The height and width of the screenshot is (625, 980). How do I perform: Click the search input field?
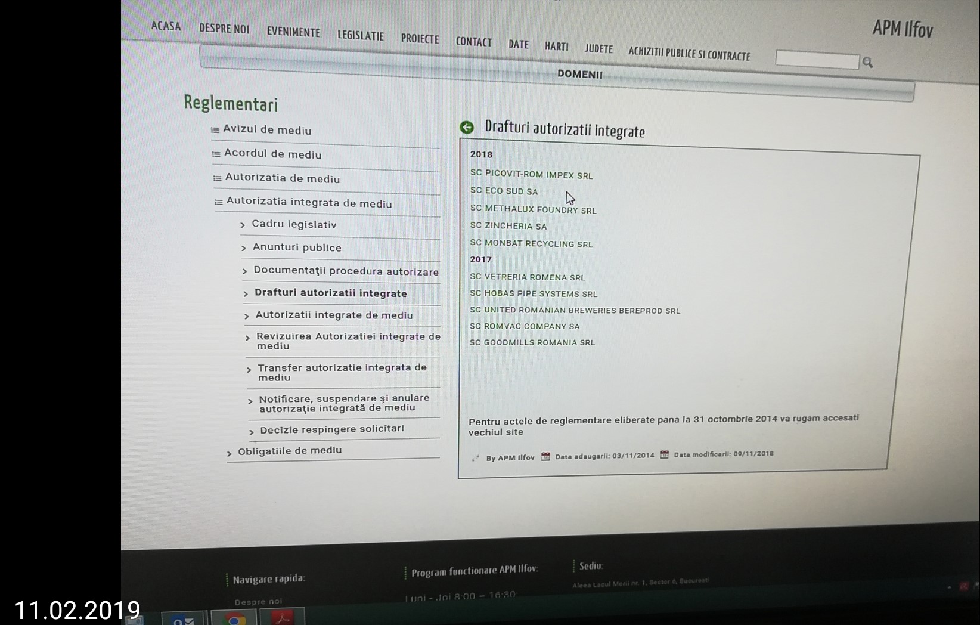click(817, 60)
